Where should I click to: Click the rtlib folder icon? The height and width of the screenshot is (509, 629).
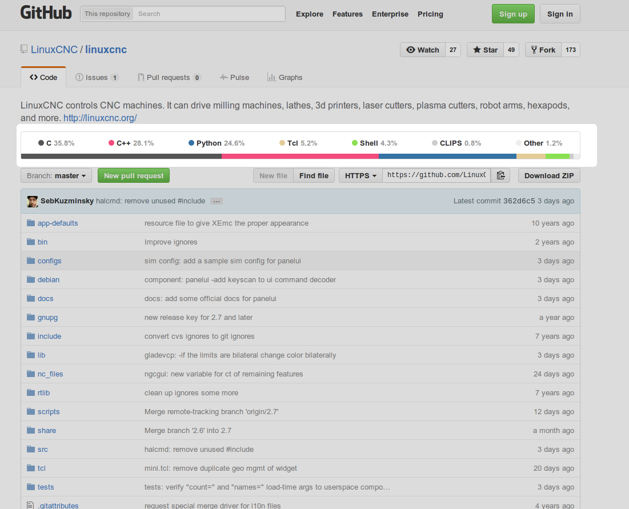pyautogui.click(x=31, y=392)
